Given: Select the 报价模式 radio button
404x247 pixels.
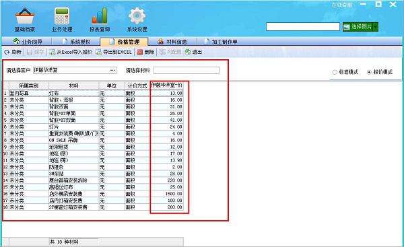Looking at the screenshot, I should click(369, 72).
